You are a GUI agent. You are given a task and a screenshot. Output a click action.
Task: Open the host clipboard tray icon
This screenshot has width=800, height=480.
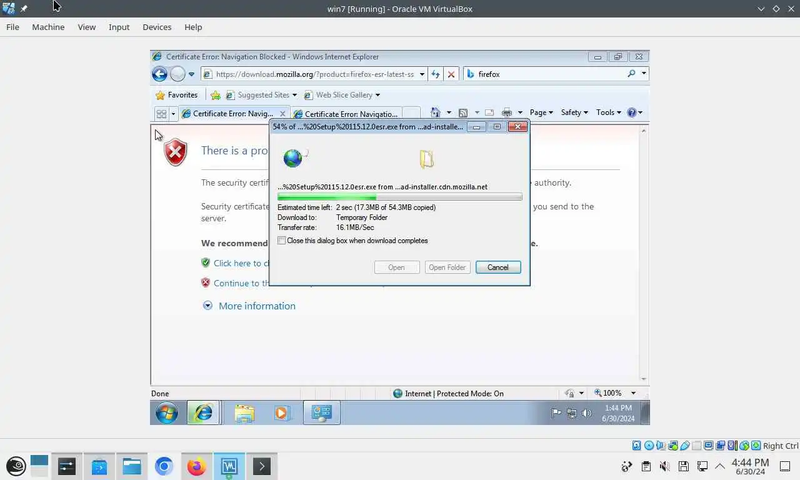coord(646,466)
